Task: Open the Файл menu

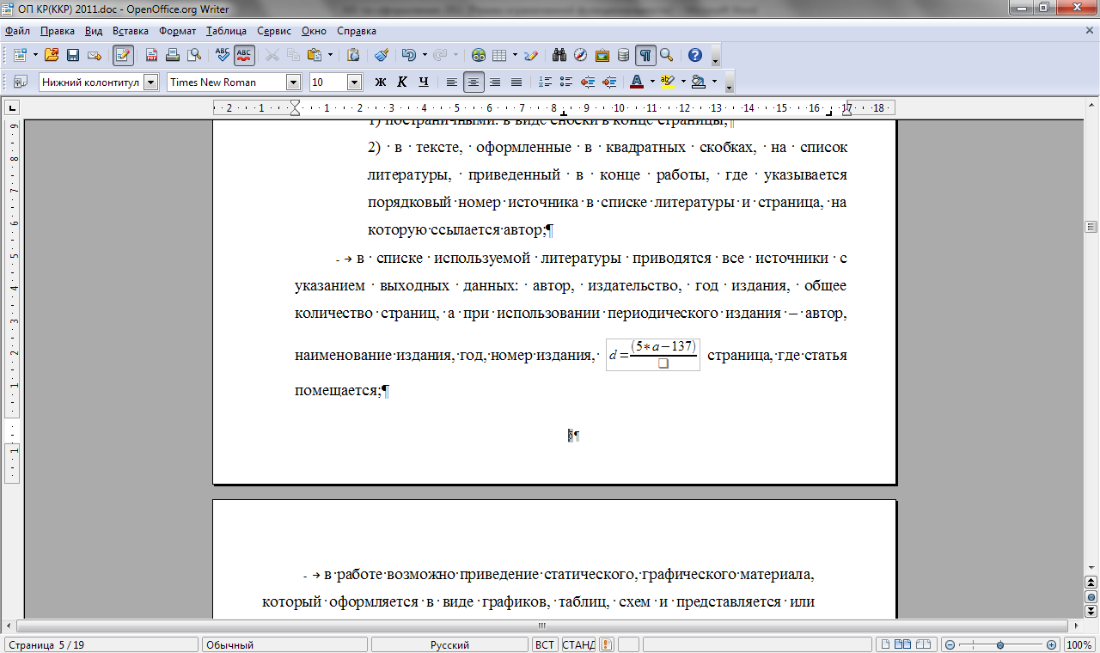Action: tap(17, 31)
